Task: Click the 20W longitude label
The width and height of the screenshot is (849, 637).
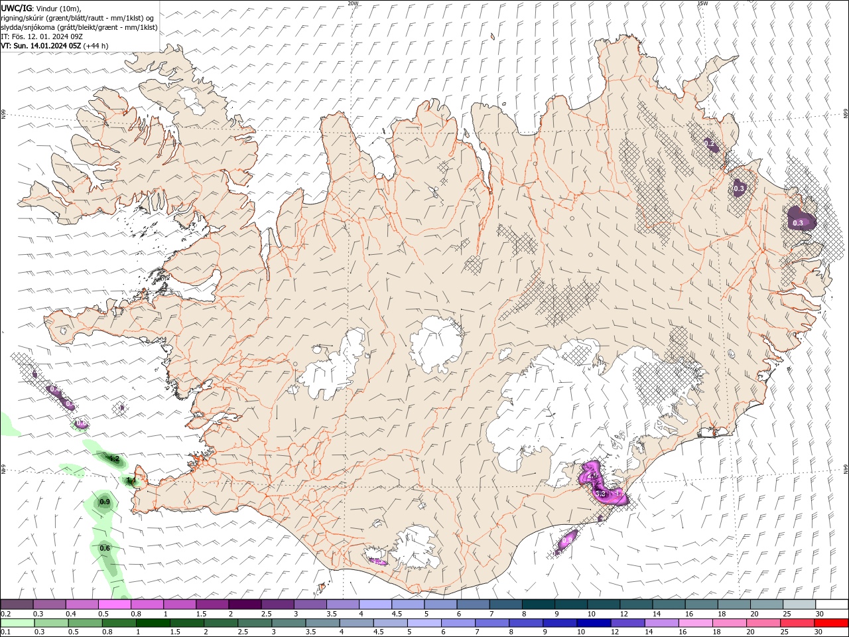Action: (x=353, y=3)
